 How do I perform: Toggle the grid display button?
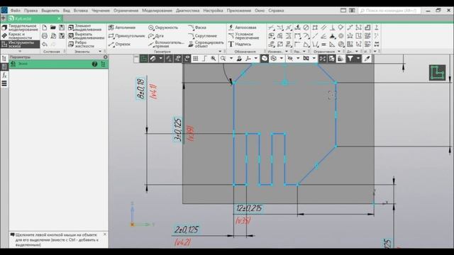tap(196, 59)
